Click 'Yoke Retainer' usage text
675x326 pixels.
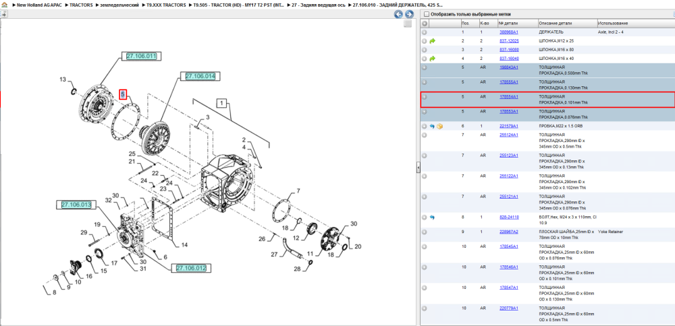(610, 232)
